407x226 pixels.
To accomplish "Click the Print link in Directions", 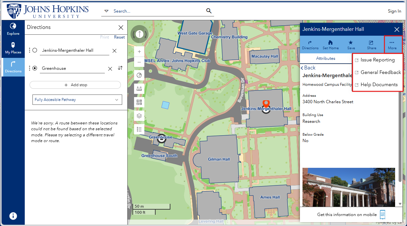I will tap(104, 37).
